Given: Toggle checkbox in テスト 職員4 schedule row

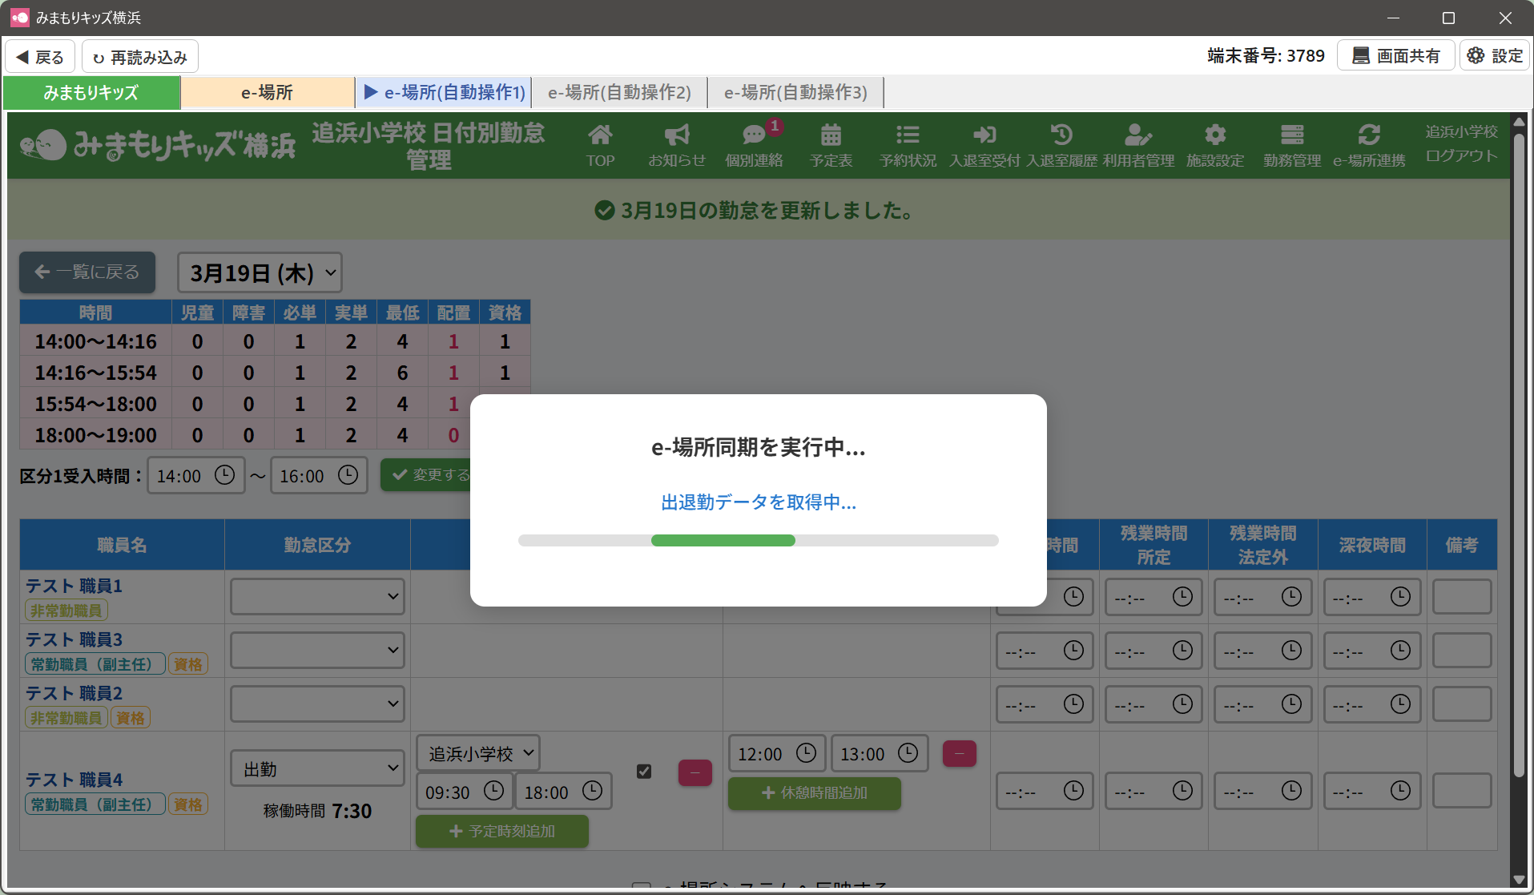Looking at the screenshot, I should 643,771.
